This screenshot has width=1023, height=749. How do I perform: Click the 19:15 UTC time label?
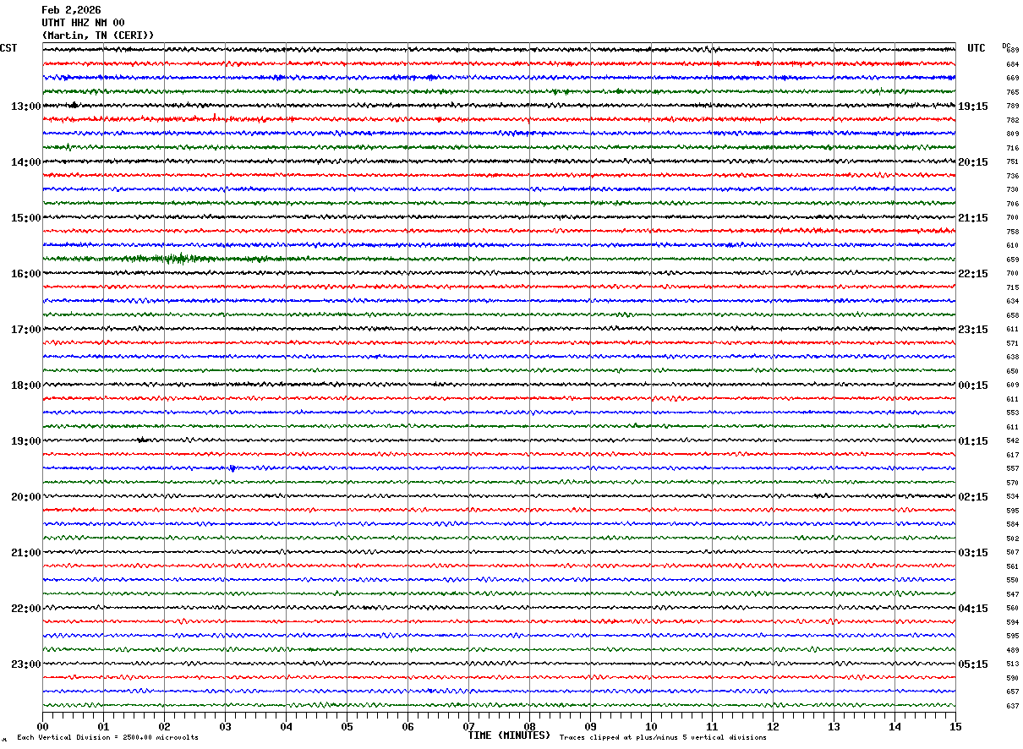pyautogui.click(x=972, y=107)
